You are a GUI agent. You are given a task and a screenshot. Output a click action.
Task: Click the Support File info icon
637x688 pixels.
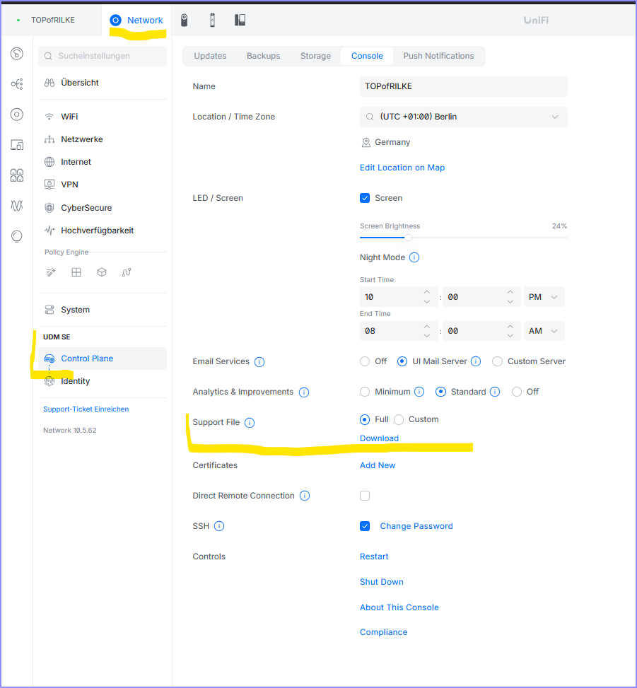coord(250,423)
